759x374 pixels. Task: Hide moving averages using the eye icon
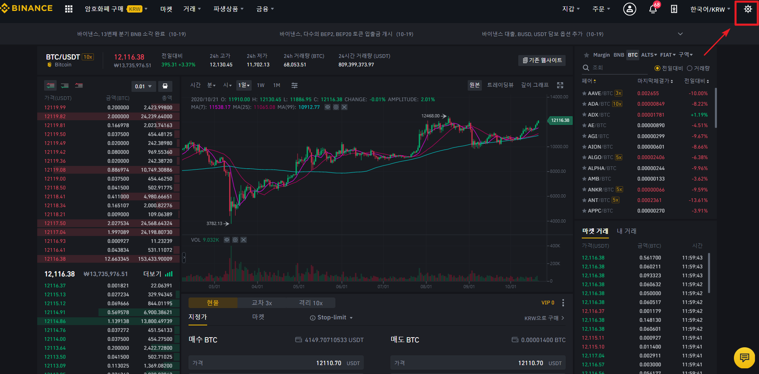328,107
